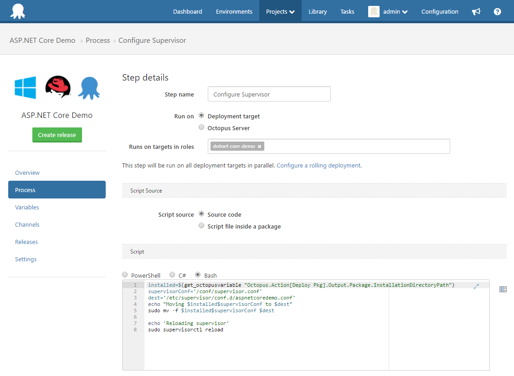Image resolution: width=514 pixels, height=376 pixels.
Task: Open the announcements megaphone icon
Action: pos(476,11)
